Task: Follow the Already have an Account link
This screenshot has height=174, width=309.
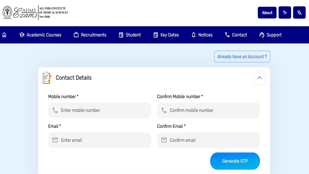Action: (x=242, y=57)
